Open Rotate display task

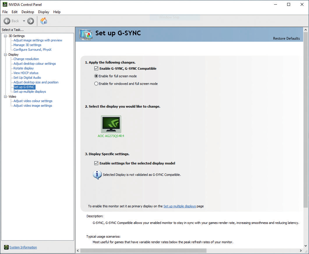tap(24, 68)
